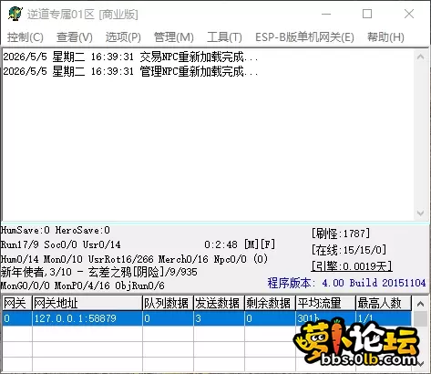Click the Run17/9 Soc0/0 Usr0/14 status line
431x374 pixels.
click(61, 244)
